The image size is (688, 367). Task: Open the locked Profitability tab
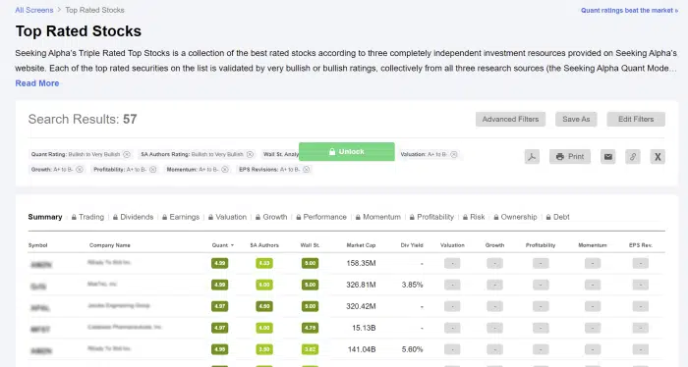431,217
